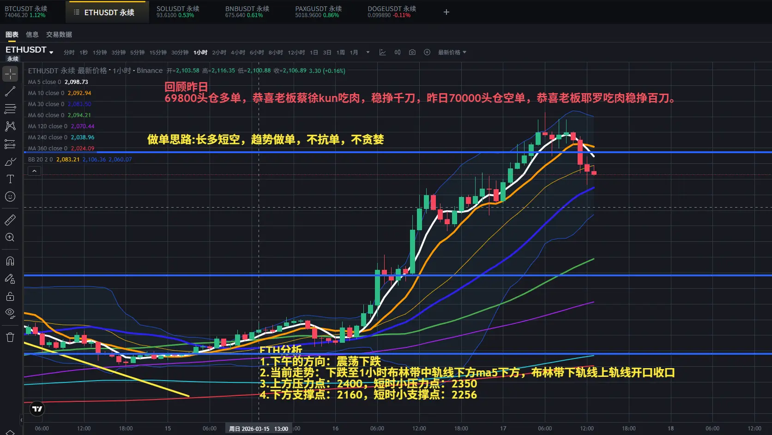
Task: Click the TradingView logo on chart
Action: coord(37,408)
